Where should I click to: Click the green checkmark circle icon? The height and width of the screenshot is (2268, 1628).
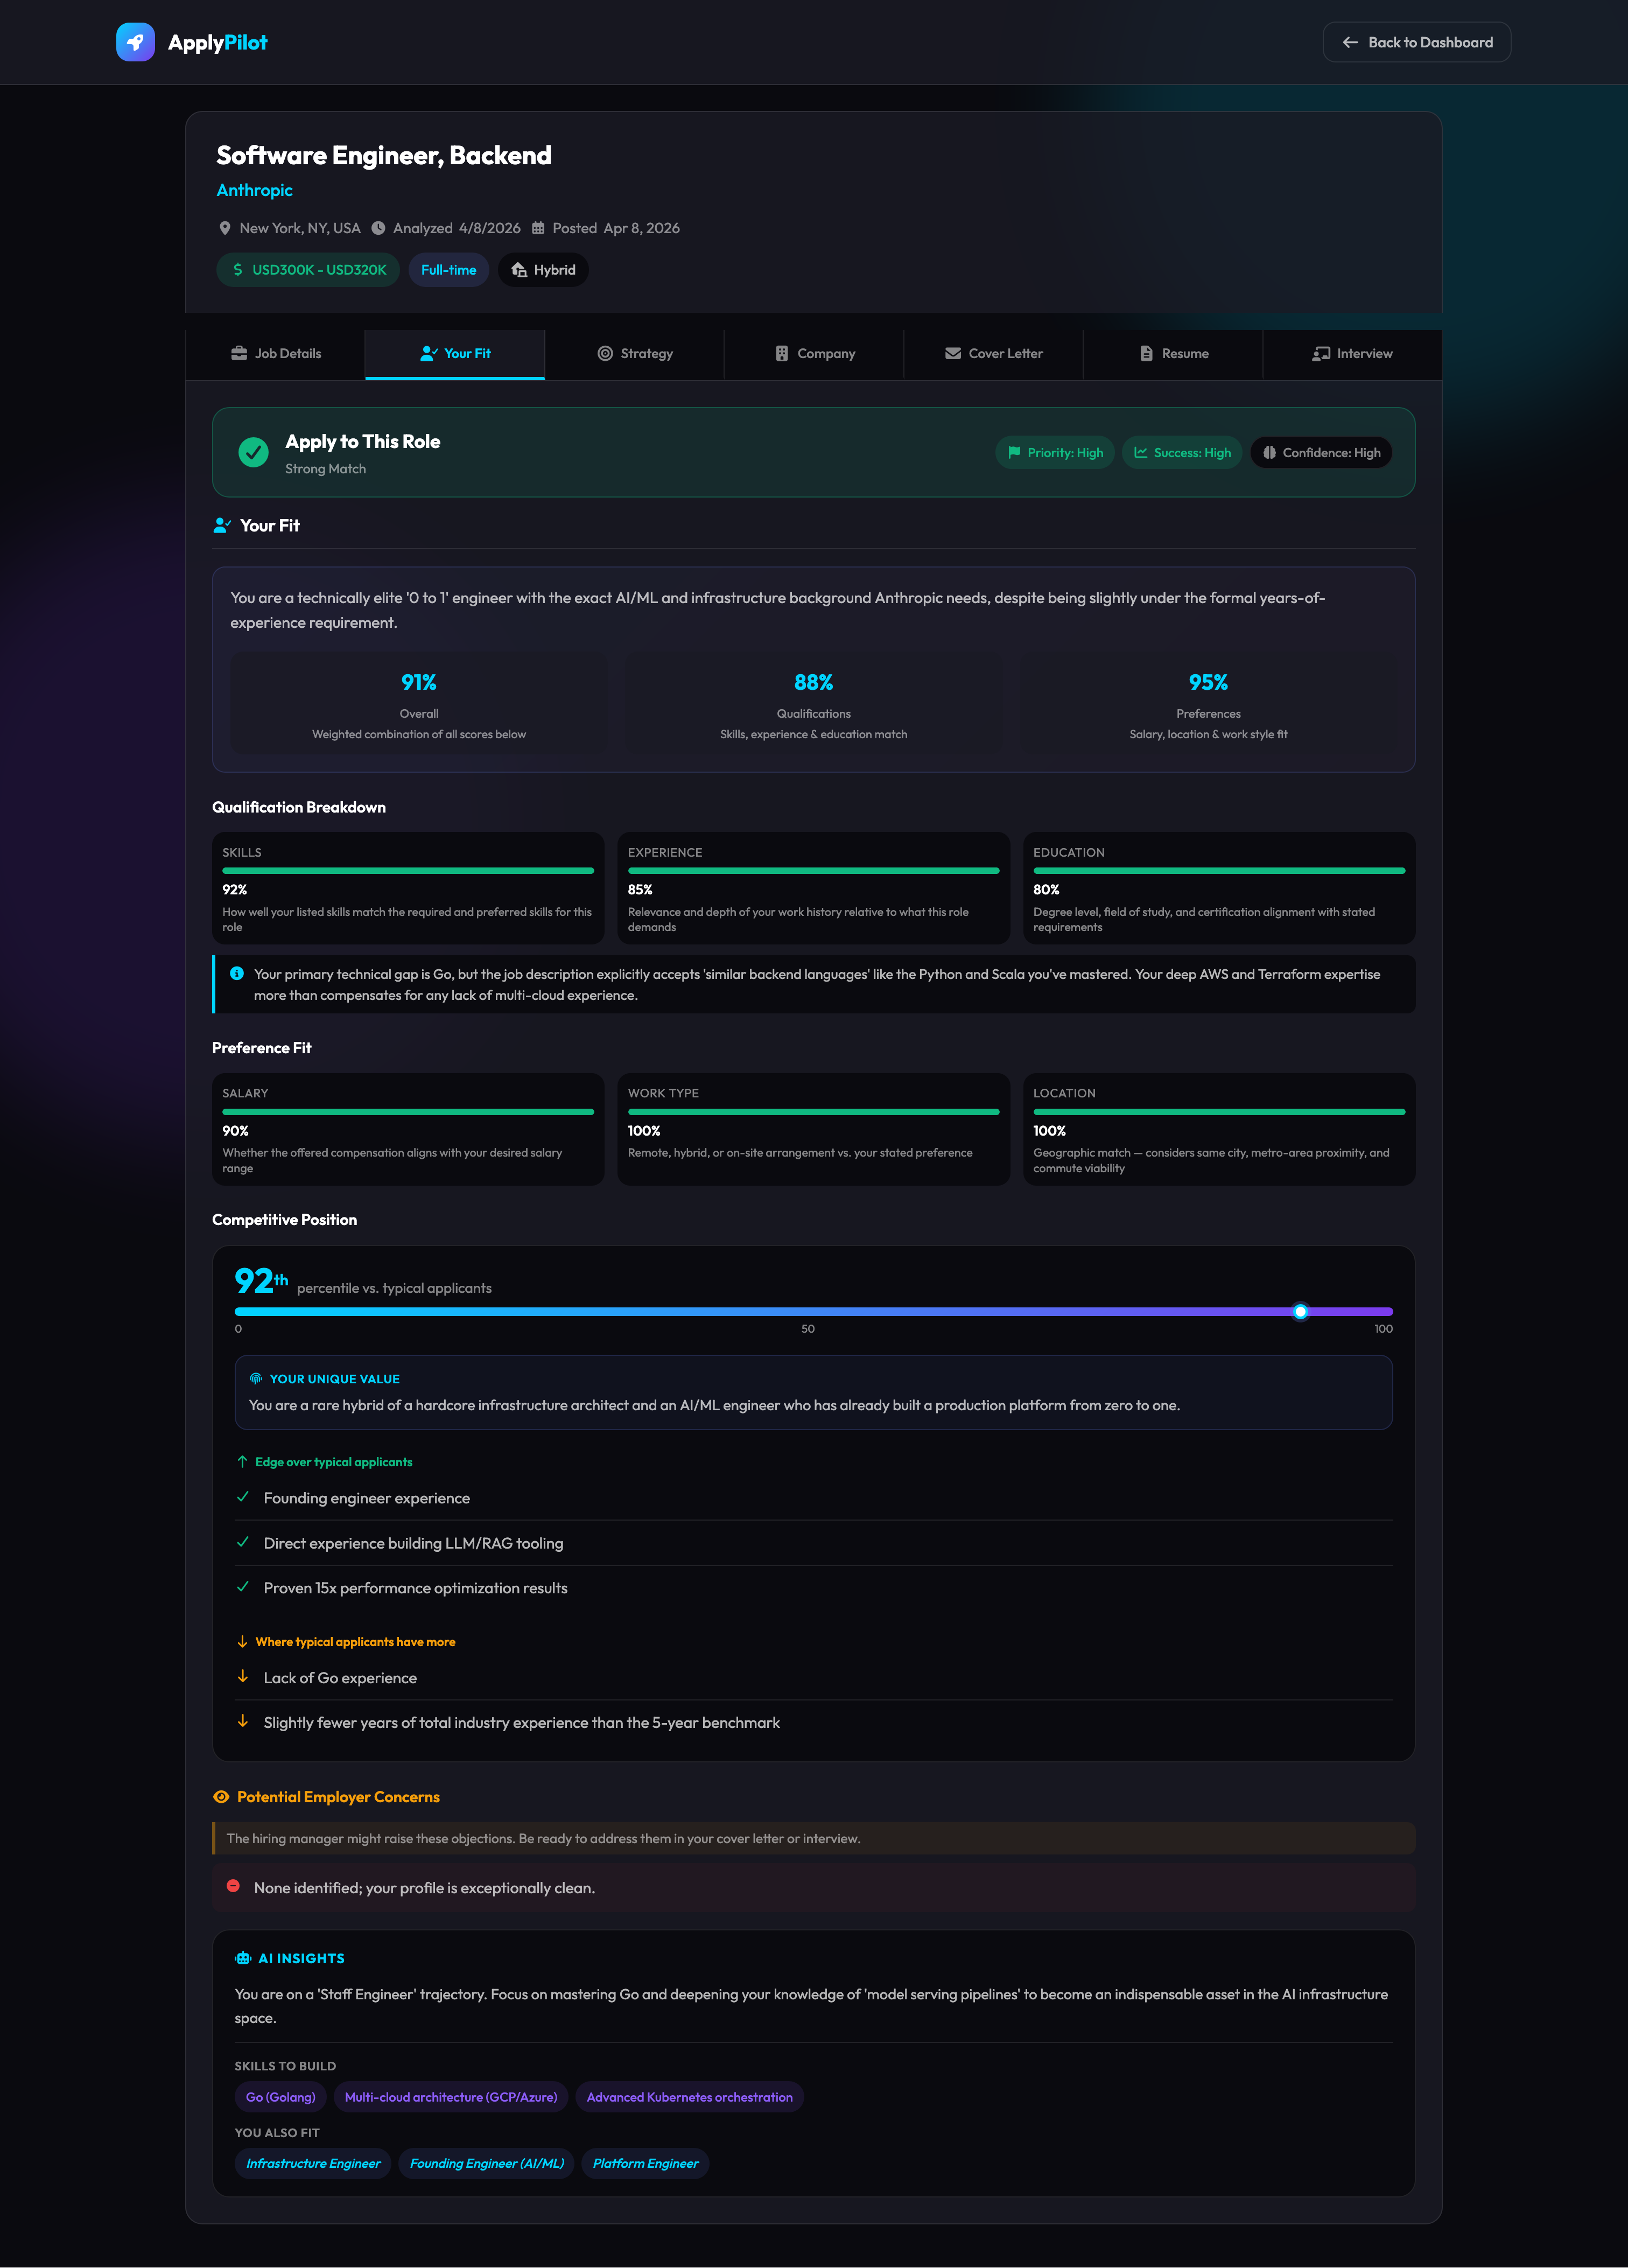(x=254, y=452)
